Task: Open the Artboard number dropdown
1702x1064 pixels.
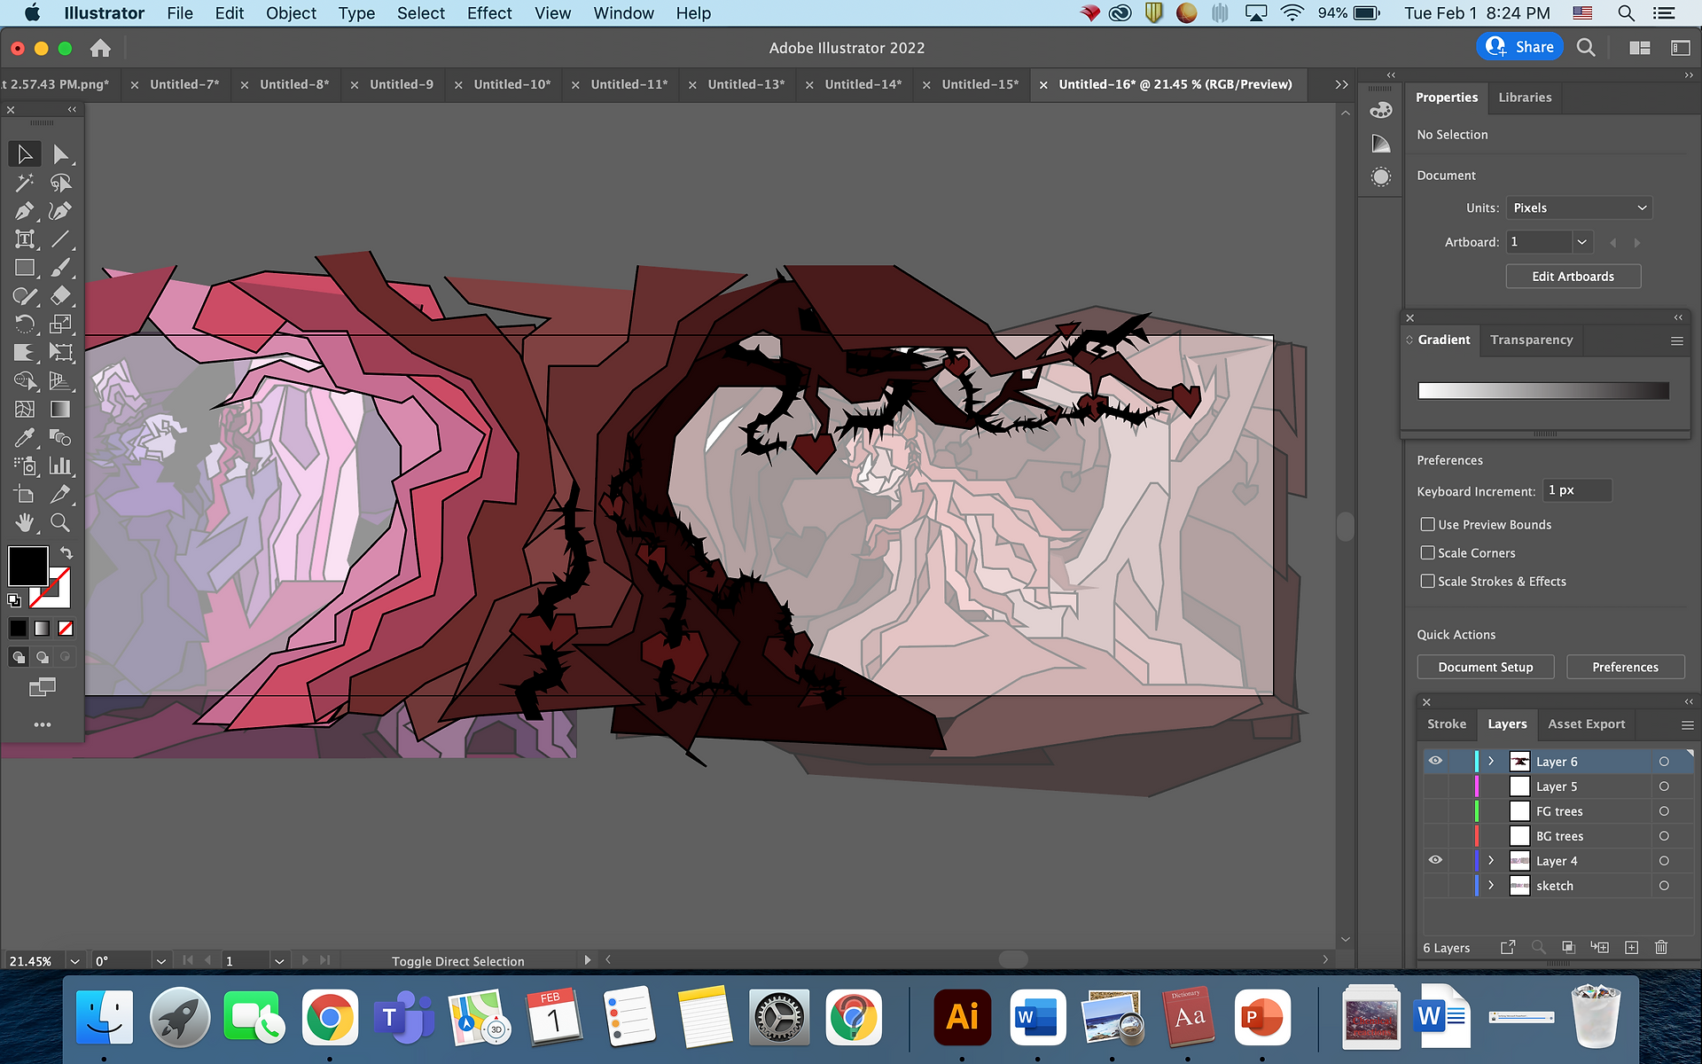Action: pyautogui.click(x=1581, y=242)
